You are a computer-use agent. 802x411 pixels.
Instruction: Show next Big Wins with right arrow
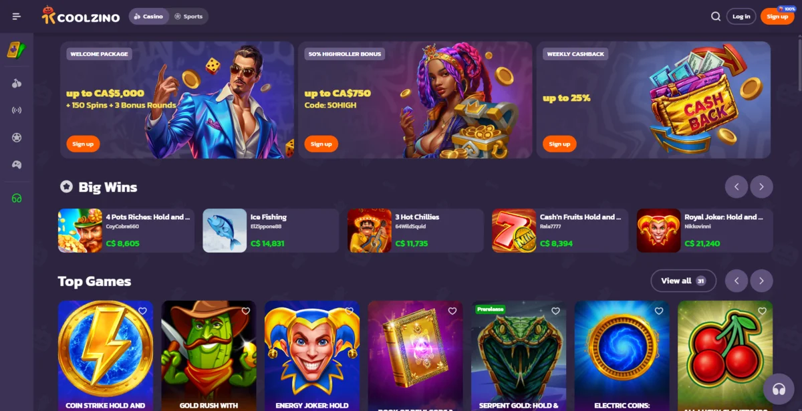pos(761,186)
